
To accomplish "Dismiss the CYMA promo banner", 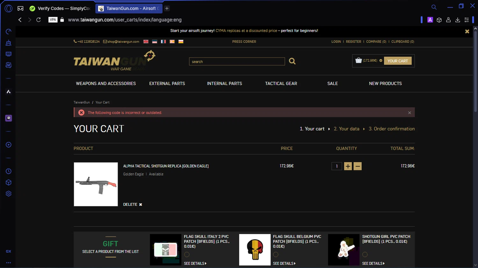I will (x=467, y=31).
